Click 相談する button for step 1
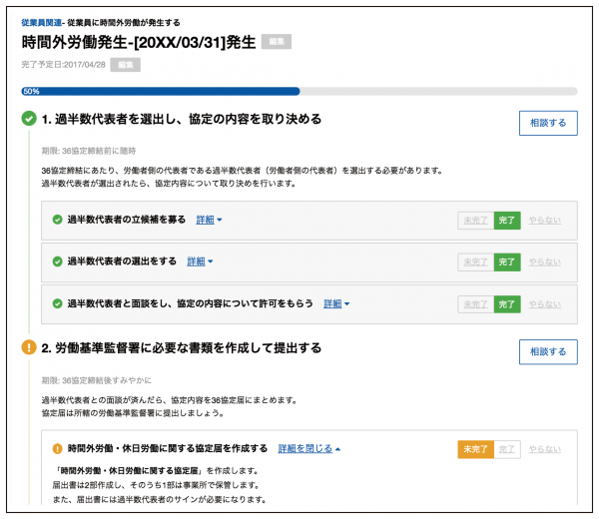Viewport: 599px width, 519px height. coord(547,123)
